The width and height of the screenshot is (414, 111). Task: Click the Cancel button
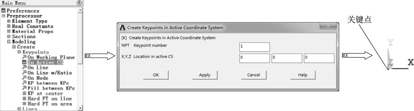253,75
